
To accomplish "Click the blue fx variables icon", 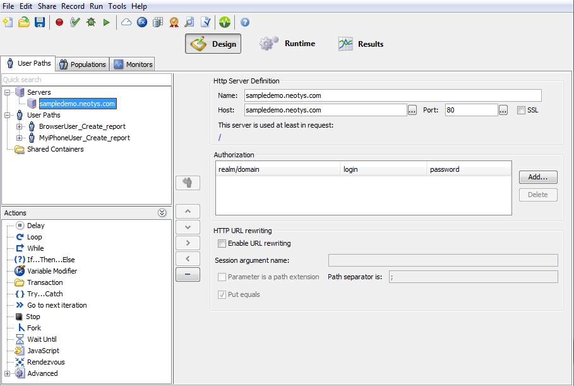I will tap(142, 22).
